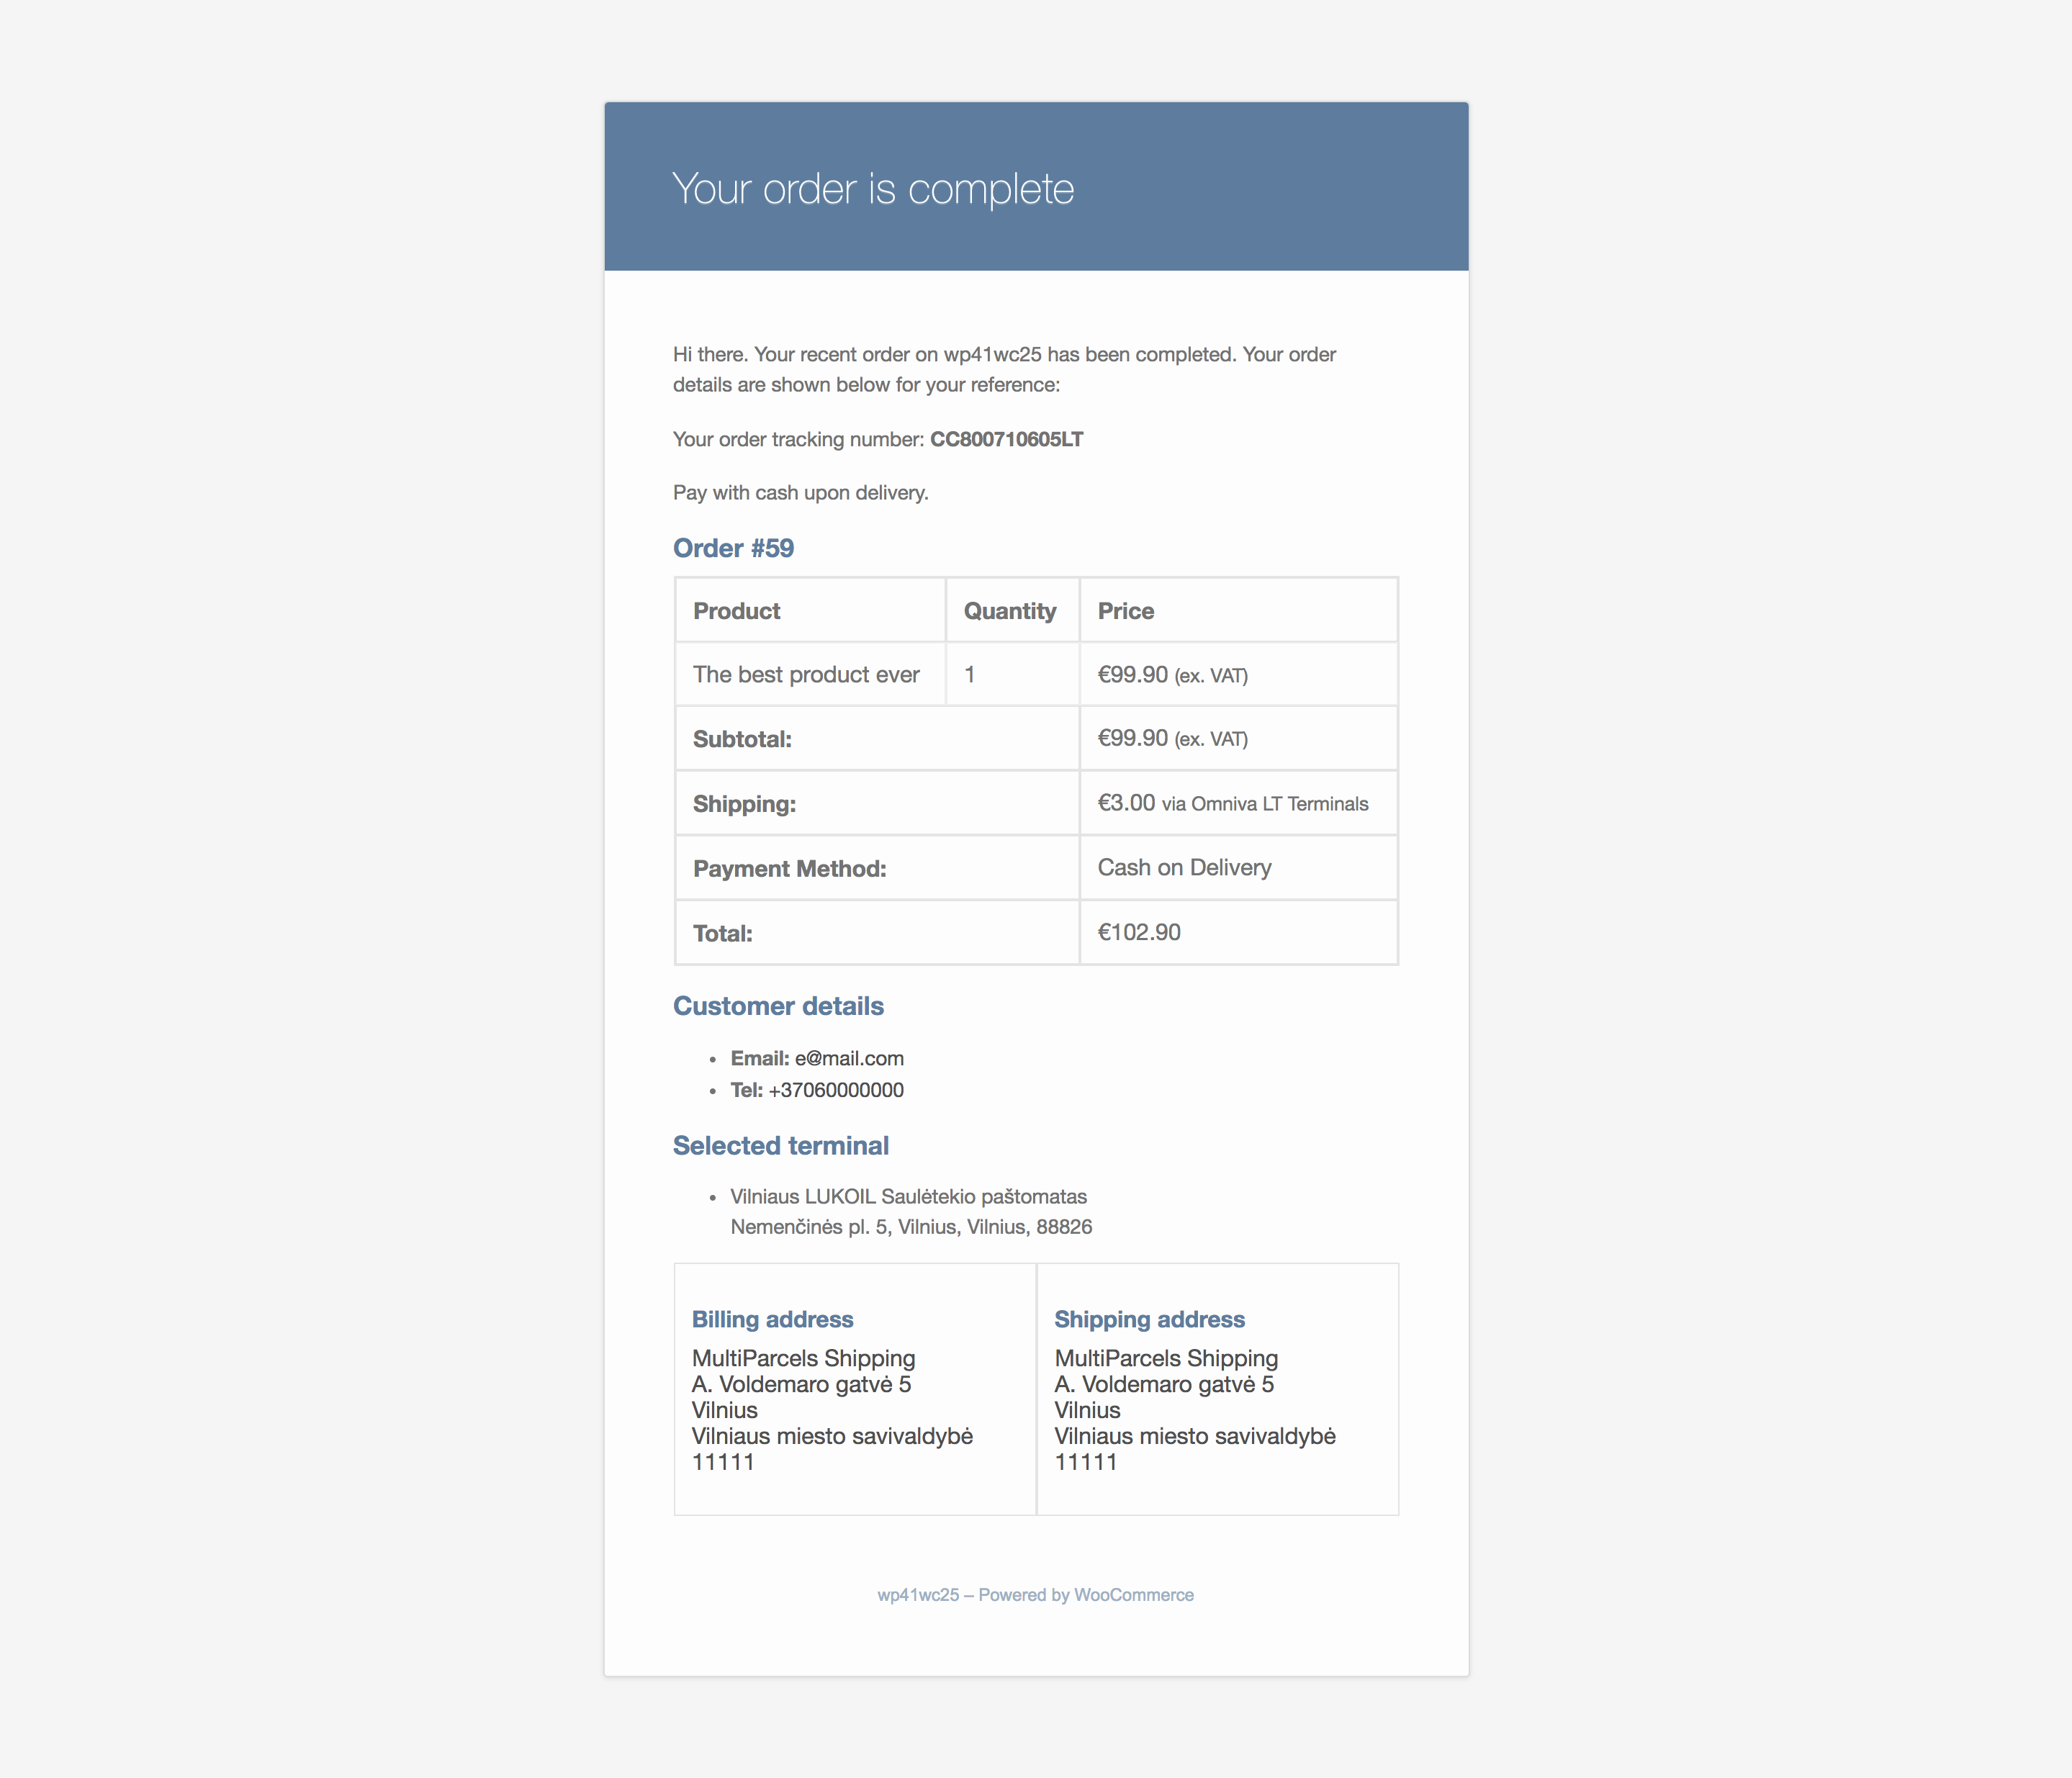
Task: Click the "The best product ever" product name
Action: click(806, 675)
